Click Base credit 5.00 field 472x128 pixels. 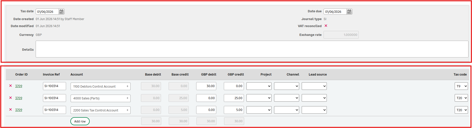click(x=179, y=110)
